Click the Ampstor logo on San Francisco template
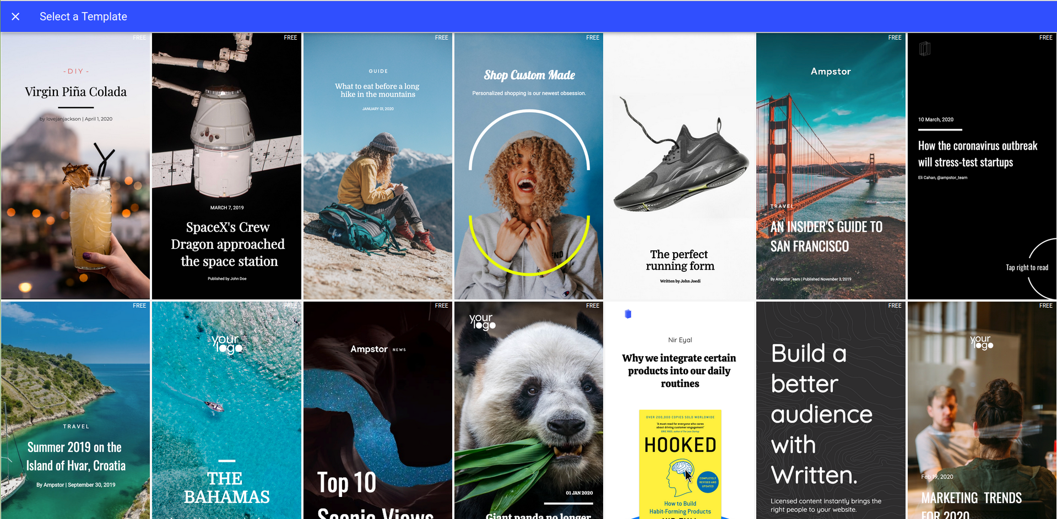The height and width of the screenshot is (519, 1057). point(831,71)
